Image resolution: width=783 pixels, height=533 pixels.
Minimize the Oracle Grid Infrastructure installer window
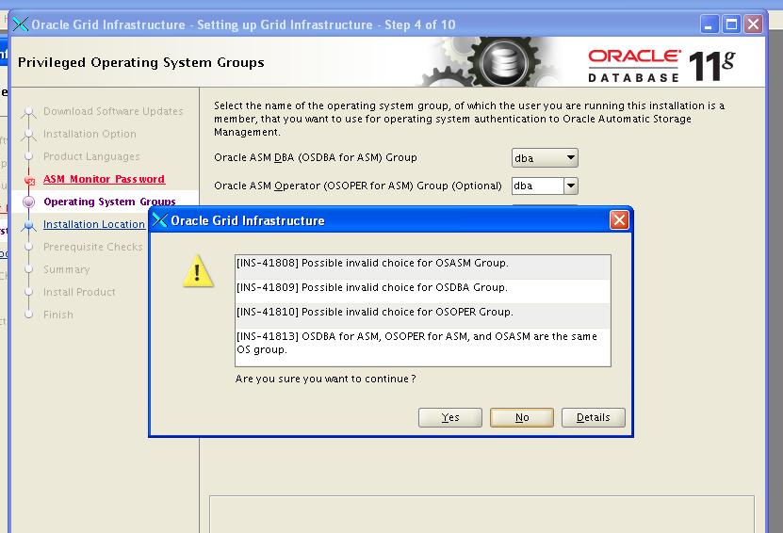coord(710,24)
